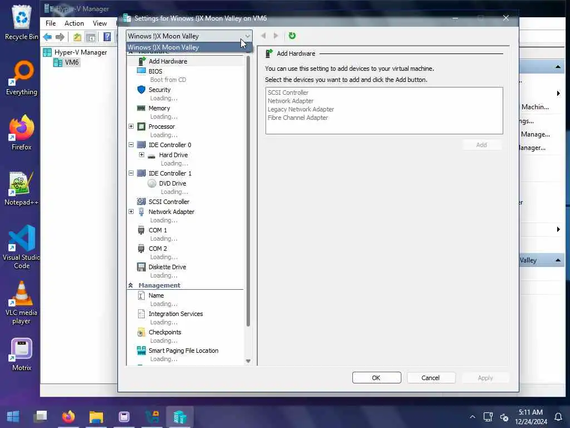Open the Windows Start menu
Viewport: 570px width, 428px height.
13,416
